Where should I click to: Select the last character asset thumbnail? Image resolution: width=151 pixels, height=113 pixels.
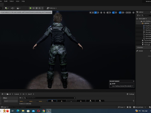(100, 101)
